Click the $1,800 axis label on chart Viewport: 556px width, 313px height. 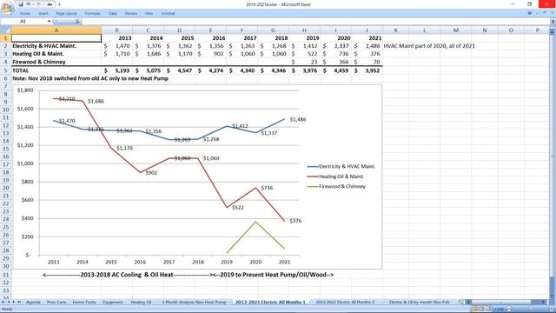25,90
